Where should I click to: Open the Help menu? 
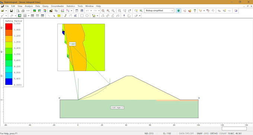[x=98, y=6]
